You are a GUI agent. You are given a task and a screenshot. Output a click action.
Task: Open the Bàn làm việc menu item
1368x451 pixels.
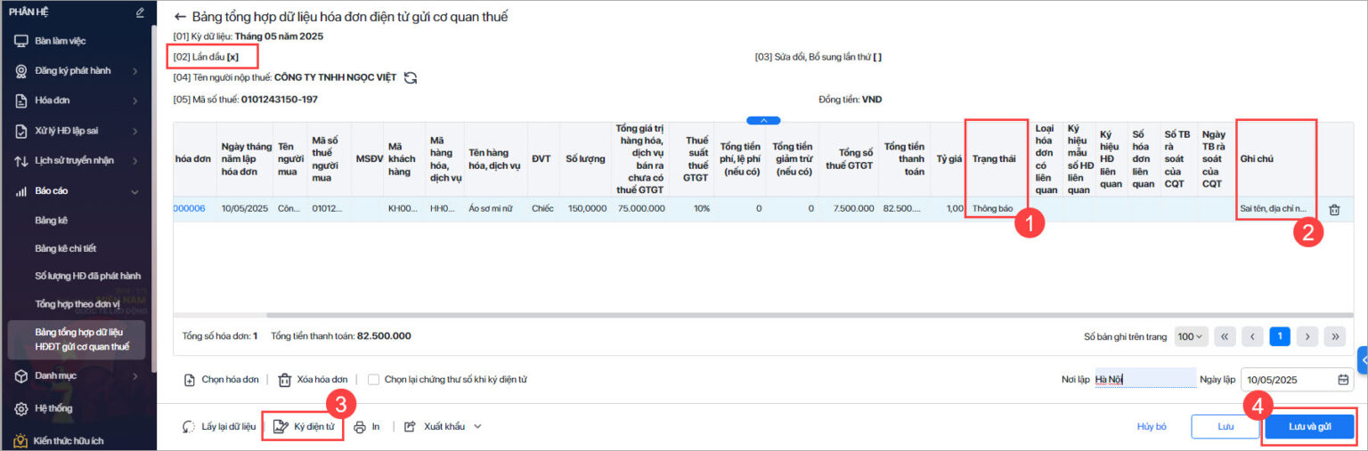(61, 41)
